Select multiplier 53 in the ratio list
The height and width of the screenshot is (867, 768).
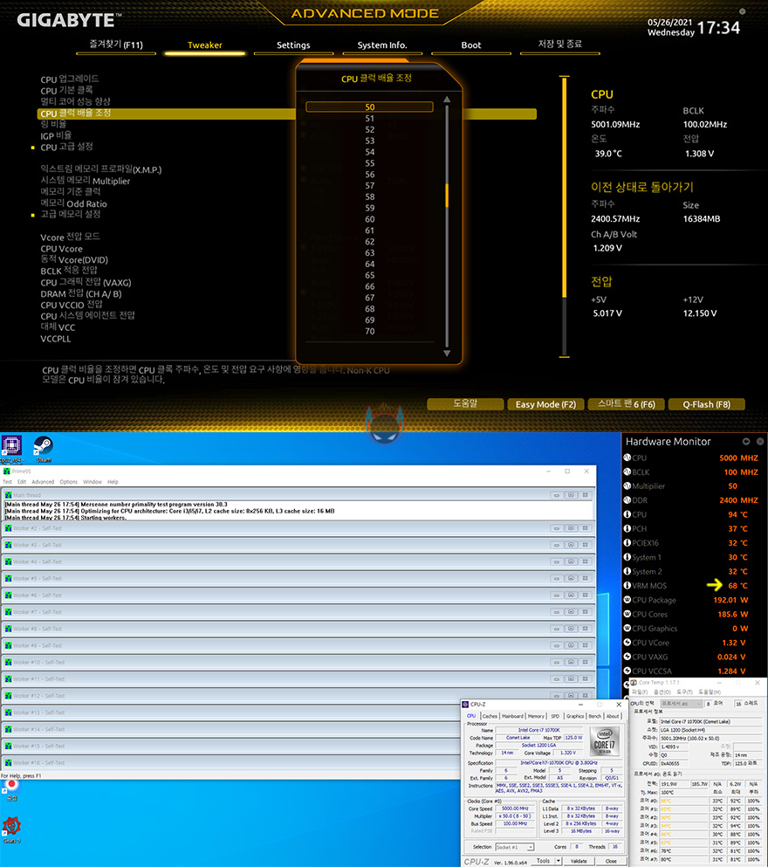370,141
